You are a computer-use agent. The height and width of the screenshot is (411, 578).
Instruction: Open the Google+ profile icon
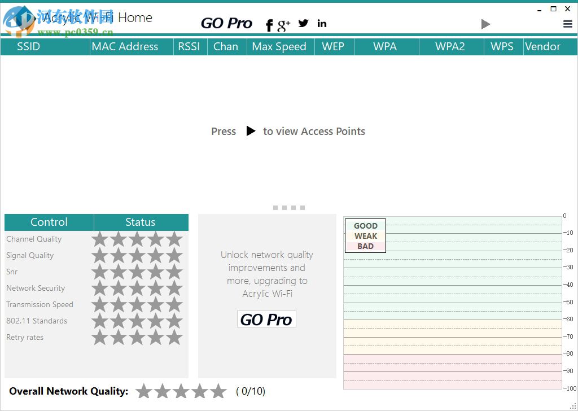tap(283, 25)
